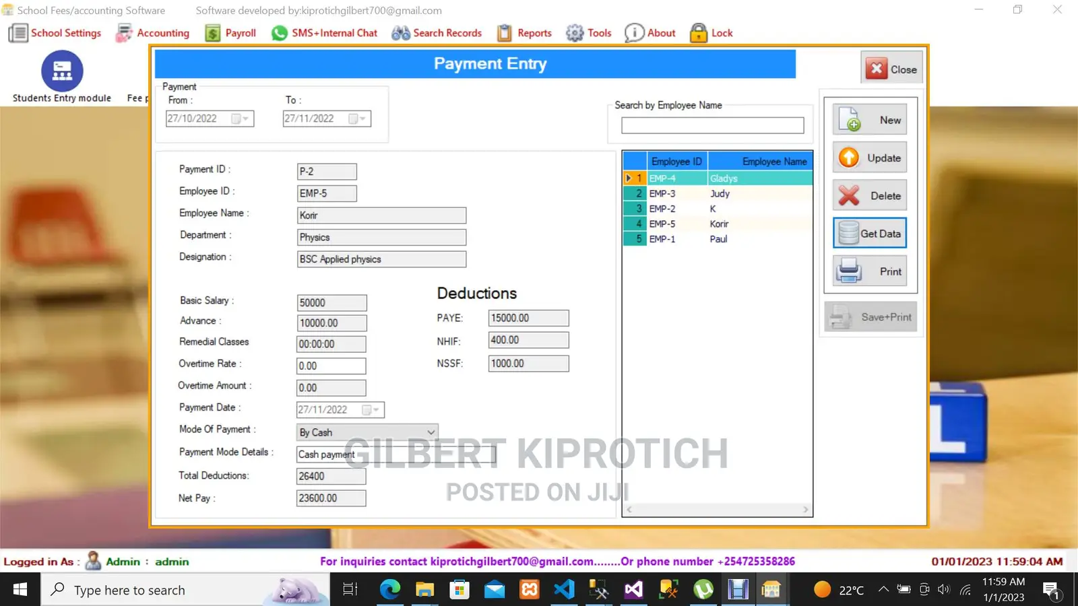This screenshot has height=606, width=1078.
Task: Click the NSSF deduction field
Action: click(528, 364)
